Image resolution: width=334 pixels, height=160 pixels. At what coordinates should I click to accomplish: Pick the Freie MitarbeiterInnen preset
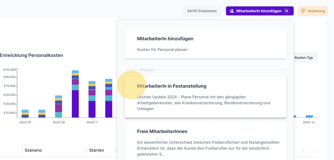click(205, 140)
